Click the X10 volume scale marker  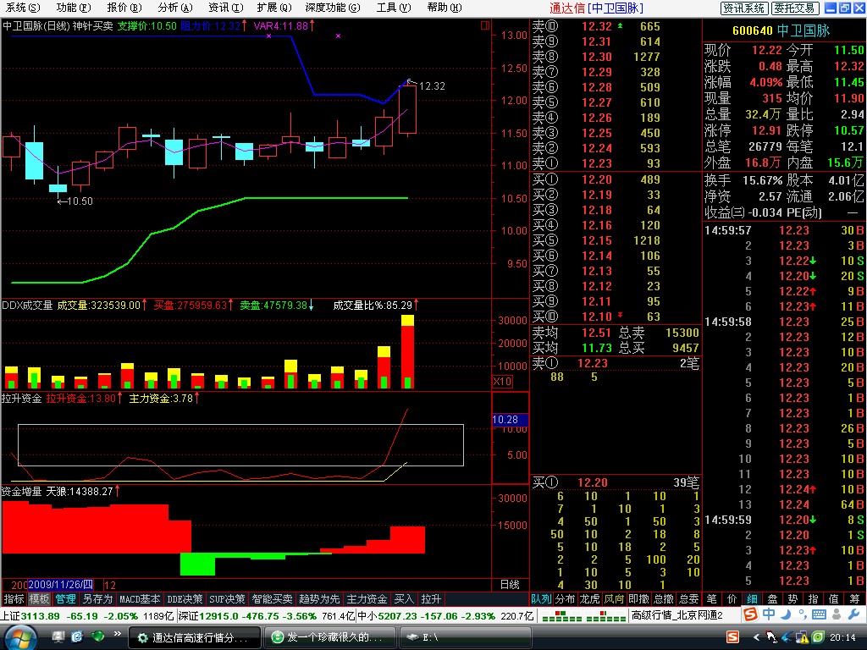tap(502, 382)
